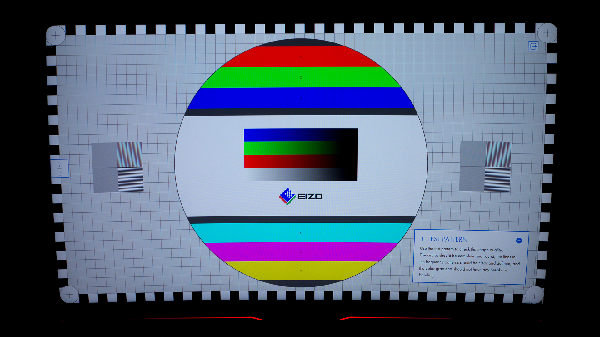Click the EIZO logo

pos(301,196)
